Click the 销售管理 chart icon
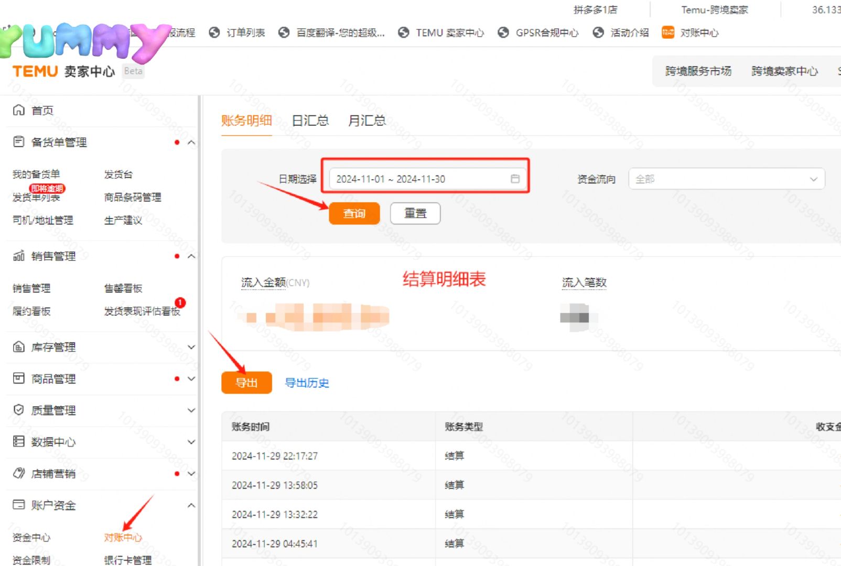 coord(19,256)
